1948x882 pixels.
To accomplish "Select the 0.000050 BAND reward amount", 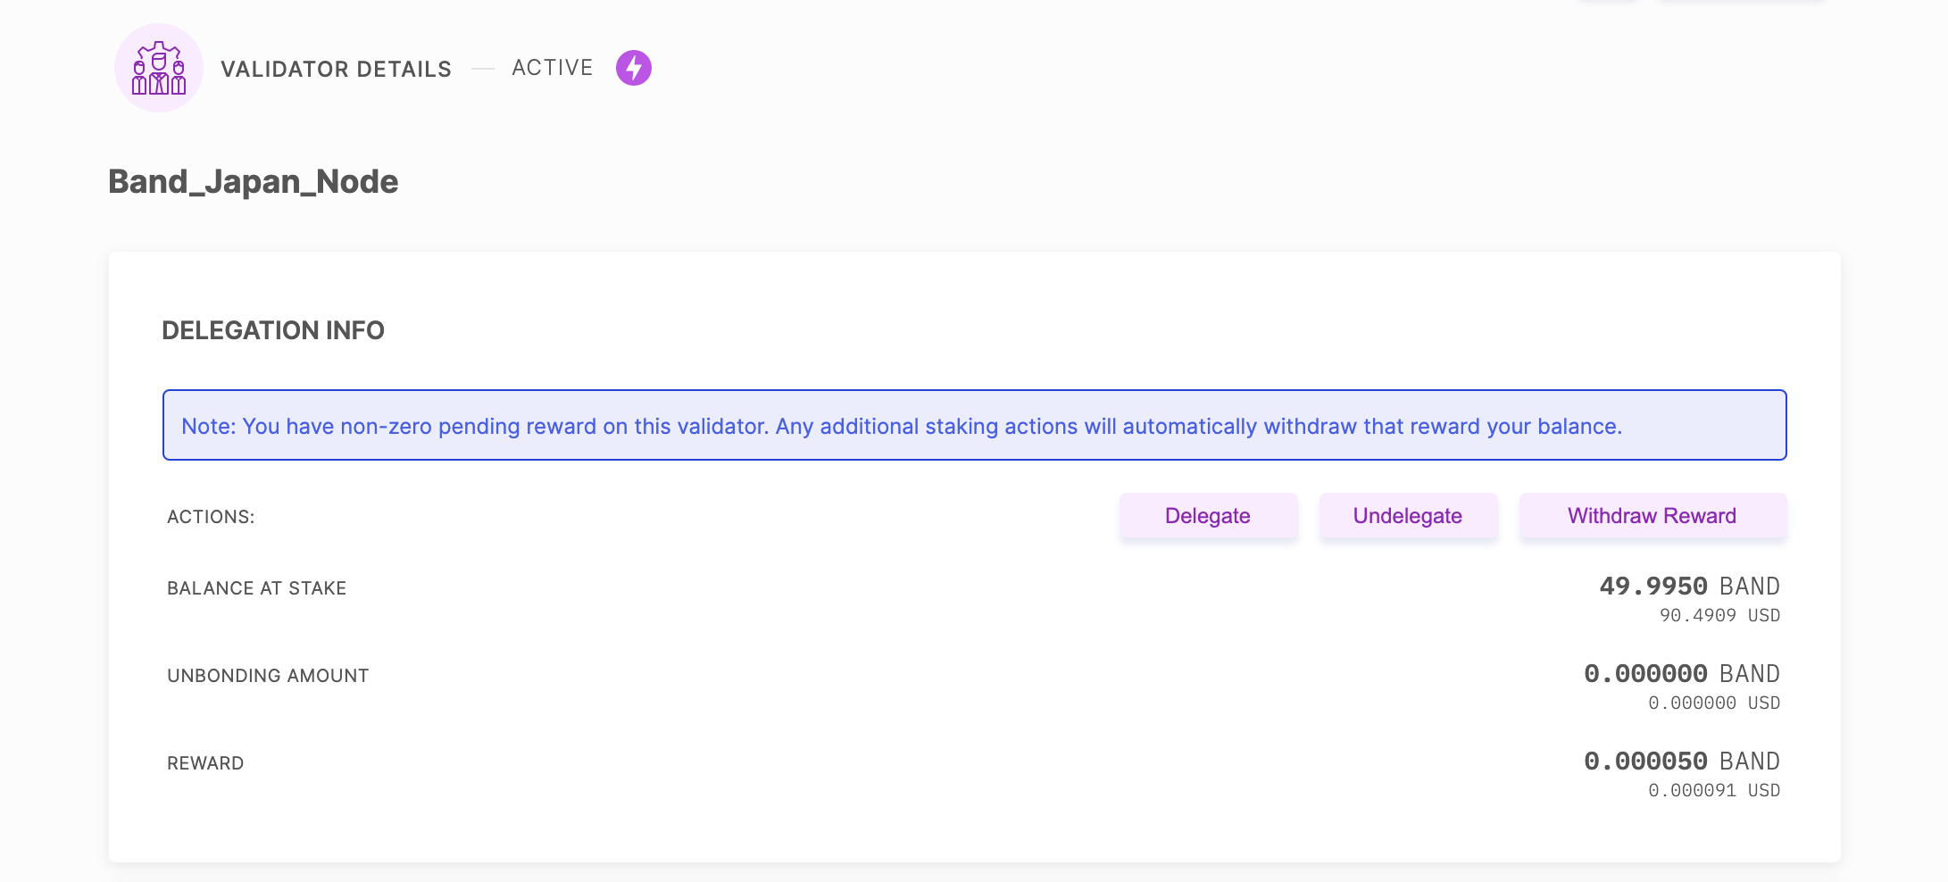I will [1682, 761].
